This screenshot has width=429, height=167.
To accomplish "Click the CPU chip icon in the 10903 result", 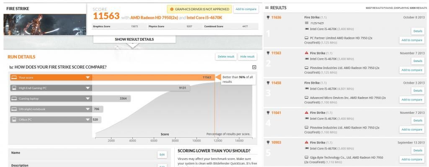I will pos(306,149).
